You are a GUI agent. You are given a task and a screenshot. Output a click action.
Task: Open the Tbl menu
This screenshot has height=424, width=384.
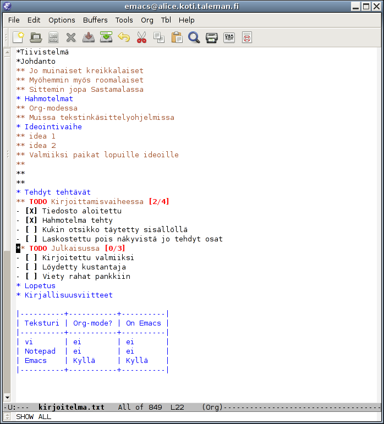point(166,20)
